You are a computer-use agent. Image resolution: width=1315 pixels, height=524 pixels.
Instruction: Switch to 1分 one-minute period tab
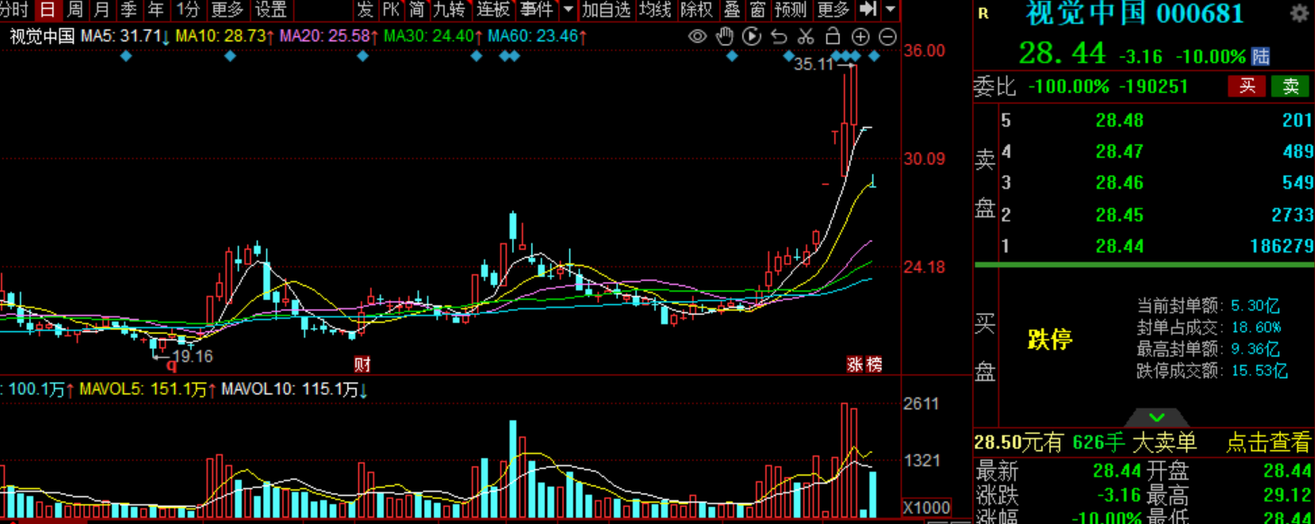(x=187, y=10)
